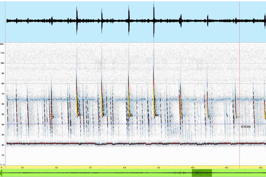Click the 9.5 second mark on the time ruler
The width and height of the screenshot is (266, 177).
[22, 167]
